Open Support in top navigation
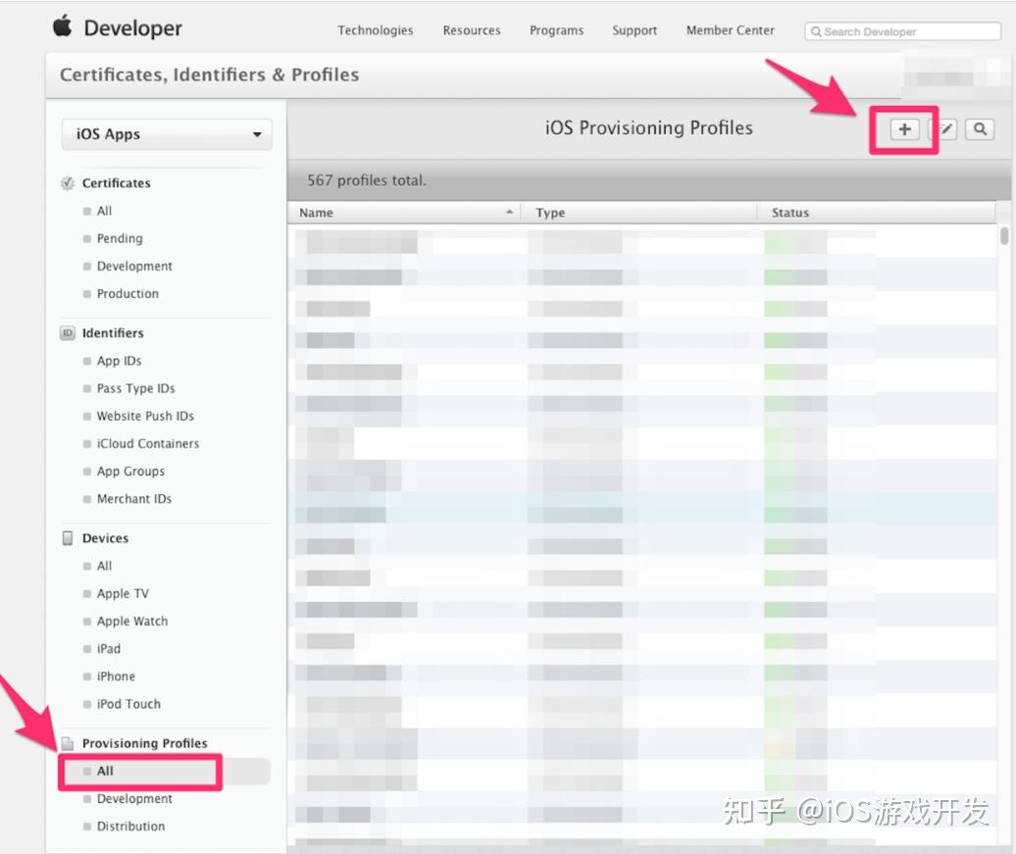This screenshot has height=854, width=1016. point(635,30)
